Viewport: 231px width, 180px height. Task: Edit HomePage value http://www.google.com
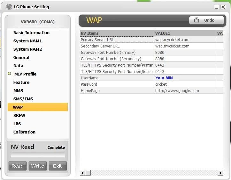[185, 91]
